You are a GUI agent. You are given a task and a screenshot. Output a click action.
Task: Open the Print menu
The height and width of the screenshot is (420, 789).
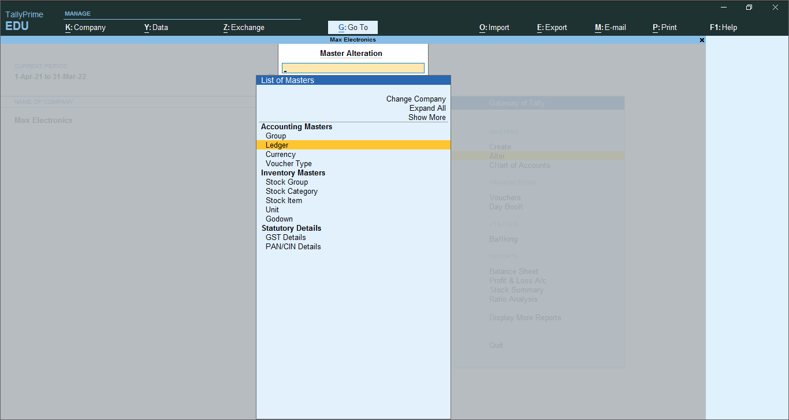pos(665,27)
